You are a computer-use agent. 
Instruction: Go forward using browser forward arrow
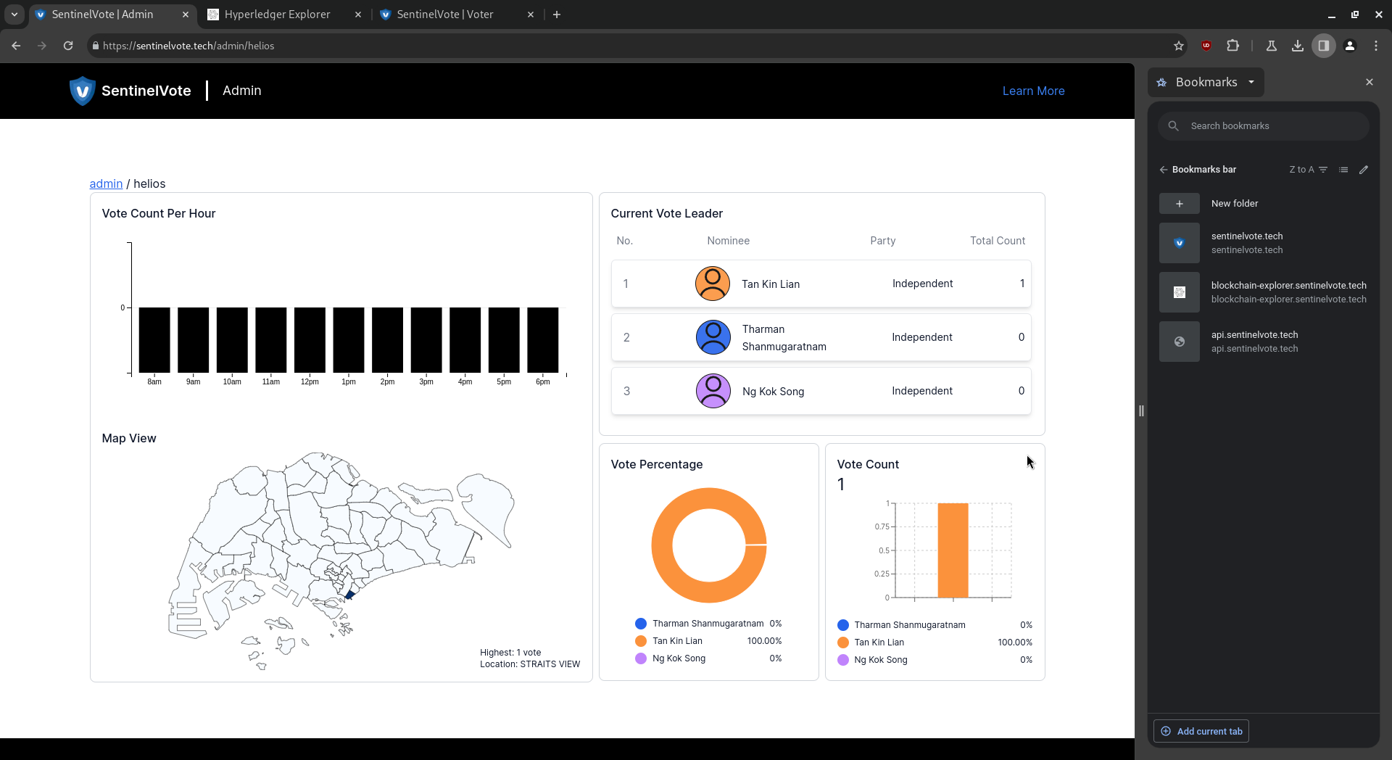pyautogui.click(x=42, y=46)
